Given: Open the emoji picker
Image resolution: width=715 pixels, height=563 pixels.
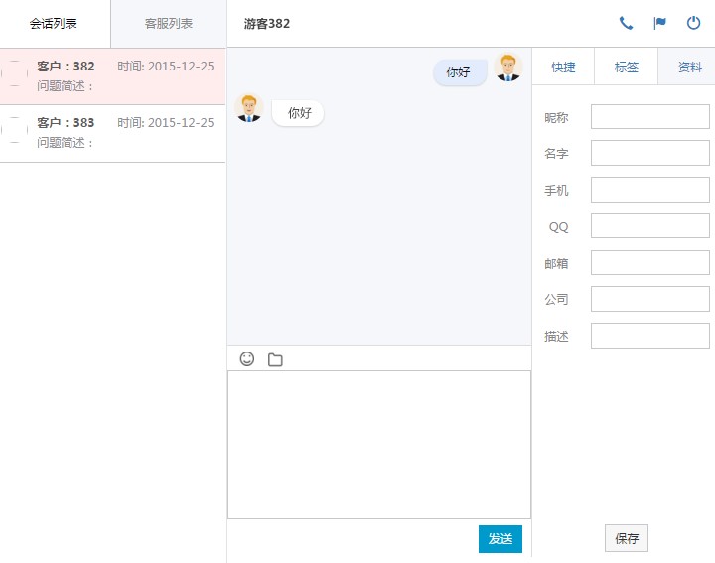Looking at the screenshot, I should (247, 358).
